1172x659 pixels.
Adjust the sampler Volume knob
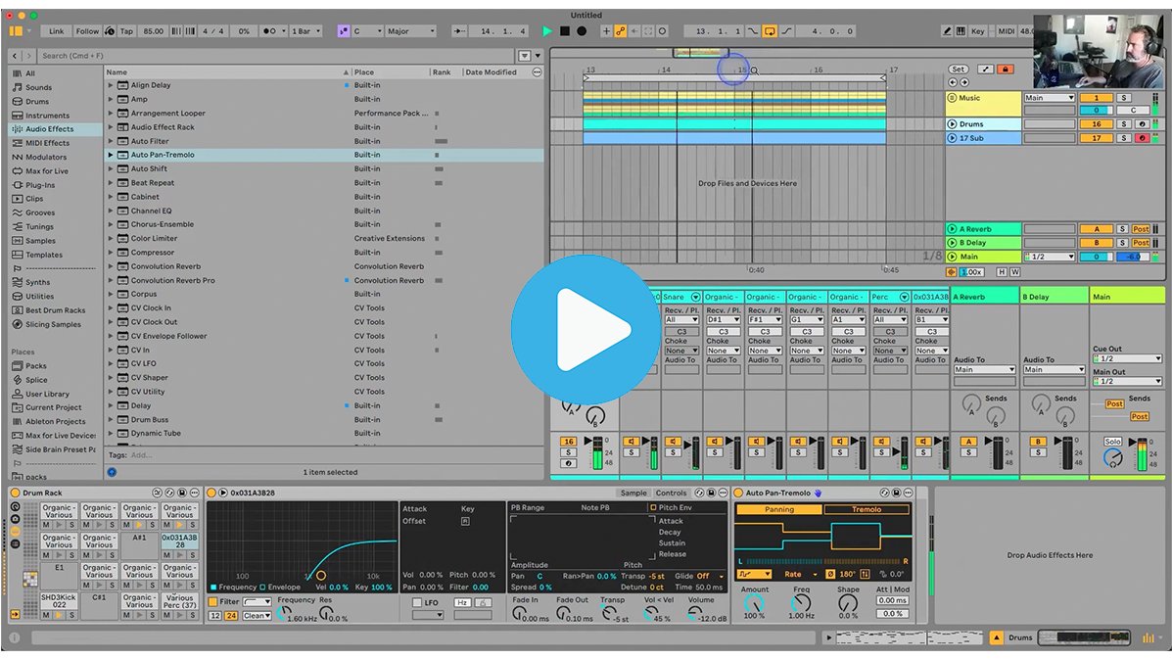(695, 613)
